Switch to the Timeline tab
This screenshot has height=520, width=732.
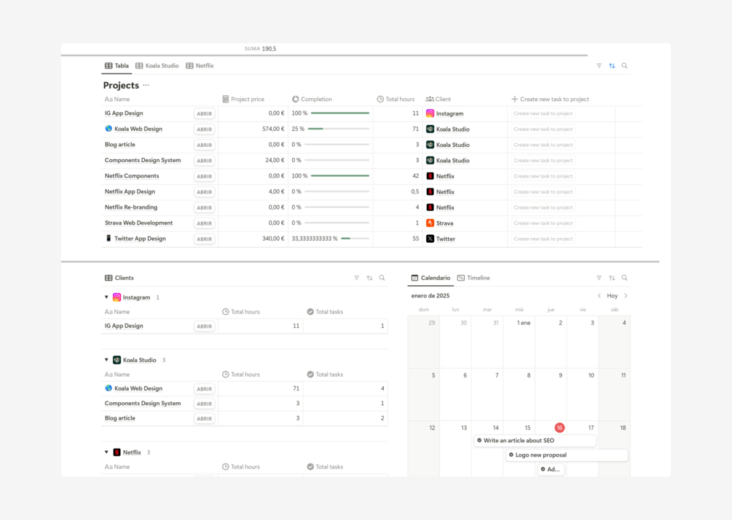(x=473, y=278)
